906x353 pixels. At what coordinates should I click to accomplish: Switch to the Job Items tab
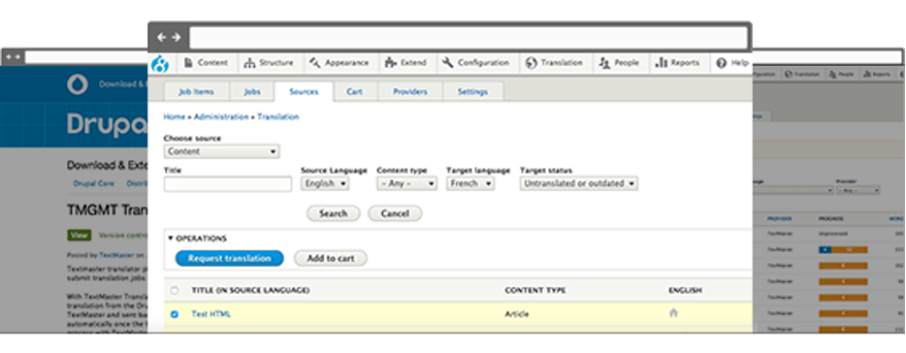196,92
